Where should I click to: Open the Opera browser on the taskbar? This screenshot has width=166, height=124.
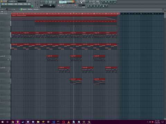64,122
